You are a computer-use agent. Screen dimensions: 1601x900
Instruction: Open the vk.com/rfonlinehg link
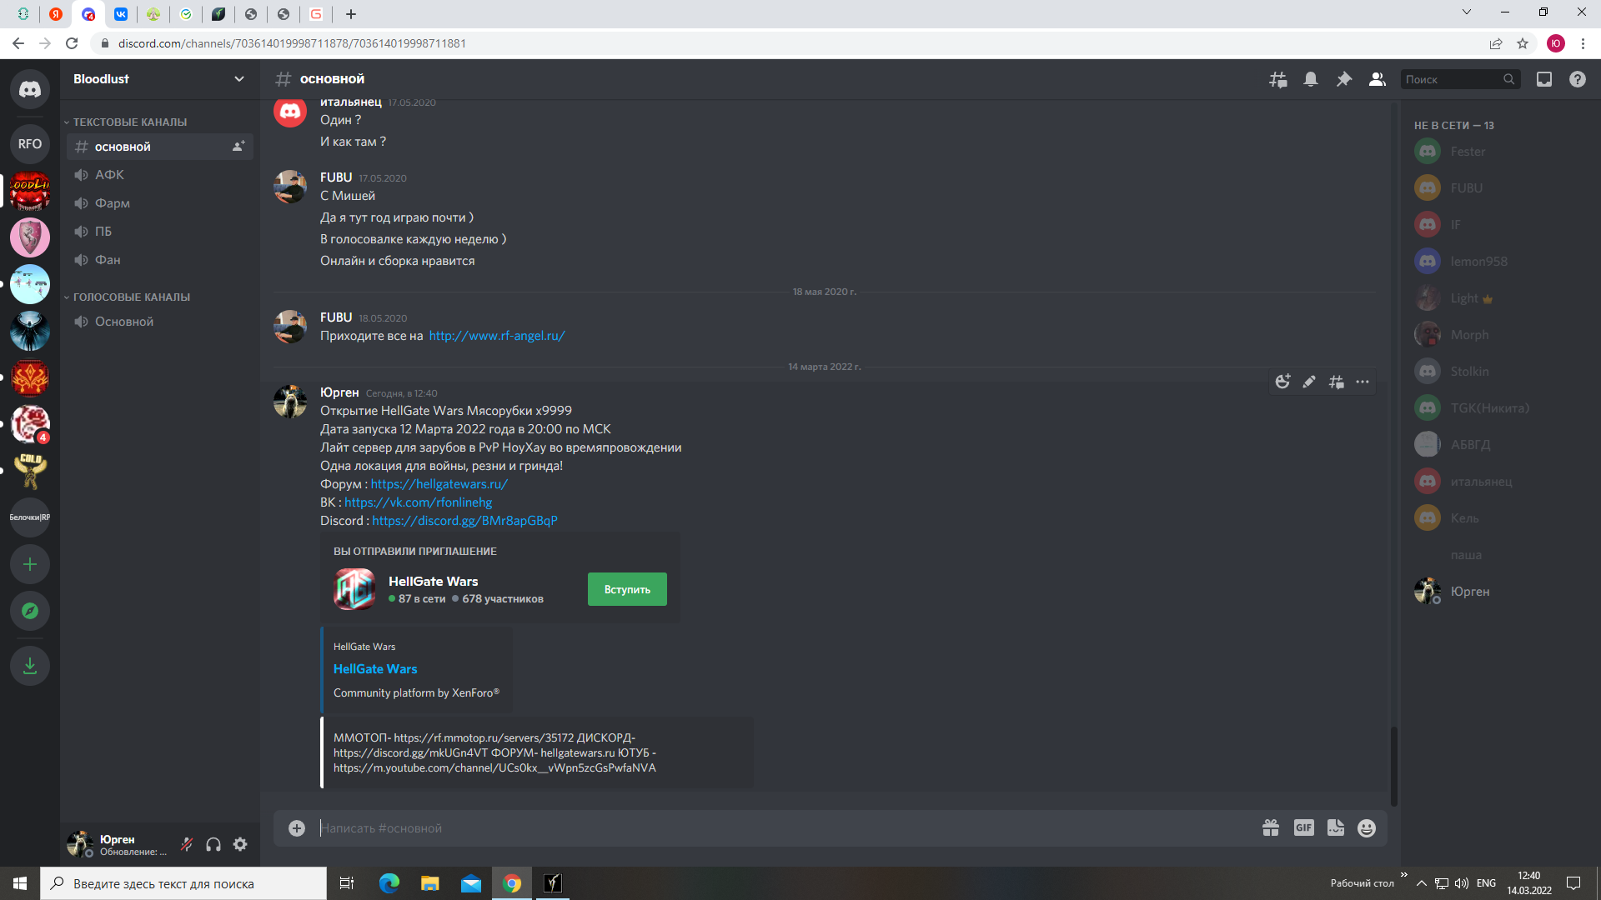418,502
